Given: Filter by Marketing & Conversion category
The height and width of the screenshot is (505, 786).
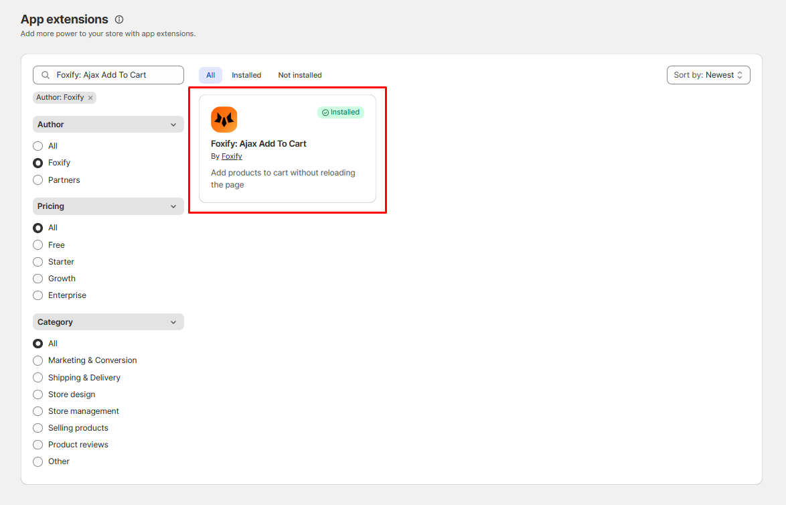Looking at the screenshot, I should 37,360.
